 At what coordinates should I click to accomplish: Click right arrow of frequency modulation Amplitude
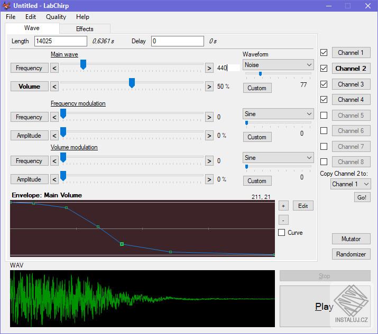(209, 136)
